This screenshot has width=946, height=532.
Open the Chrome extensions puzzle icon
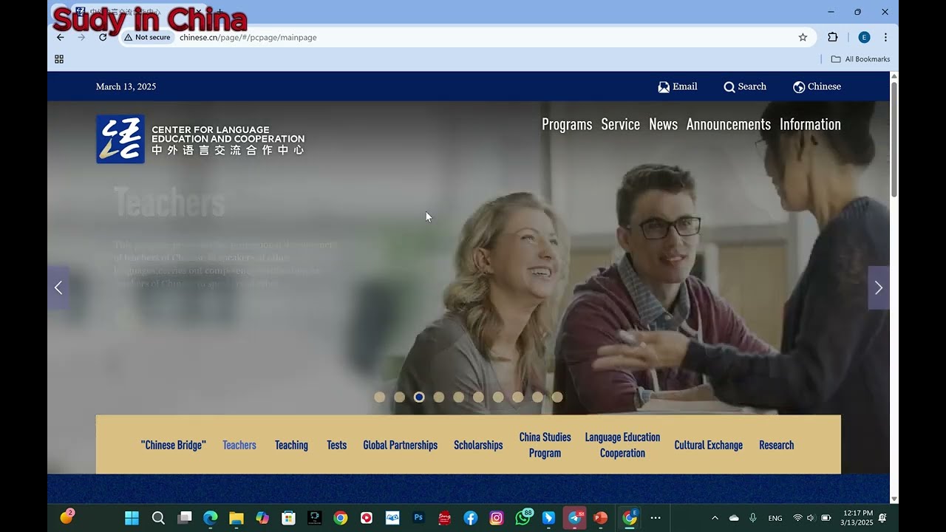click(x=833, y=37)
